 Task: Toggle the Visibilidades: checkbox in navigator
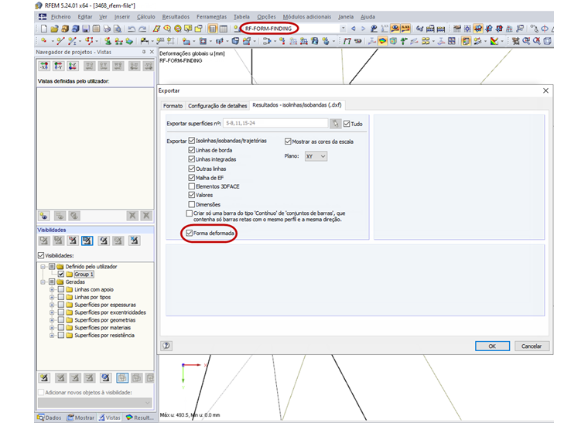coord(41,255)
